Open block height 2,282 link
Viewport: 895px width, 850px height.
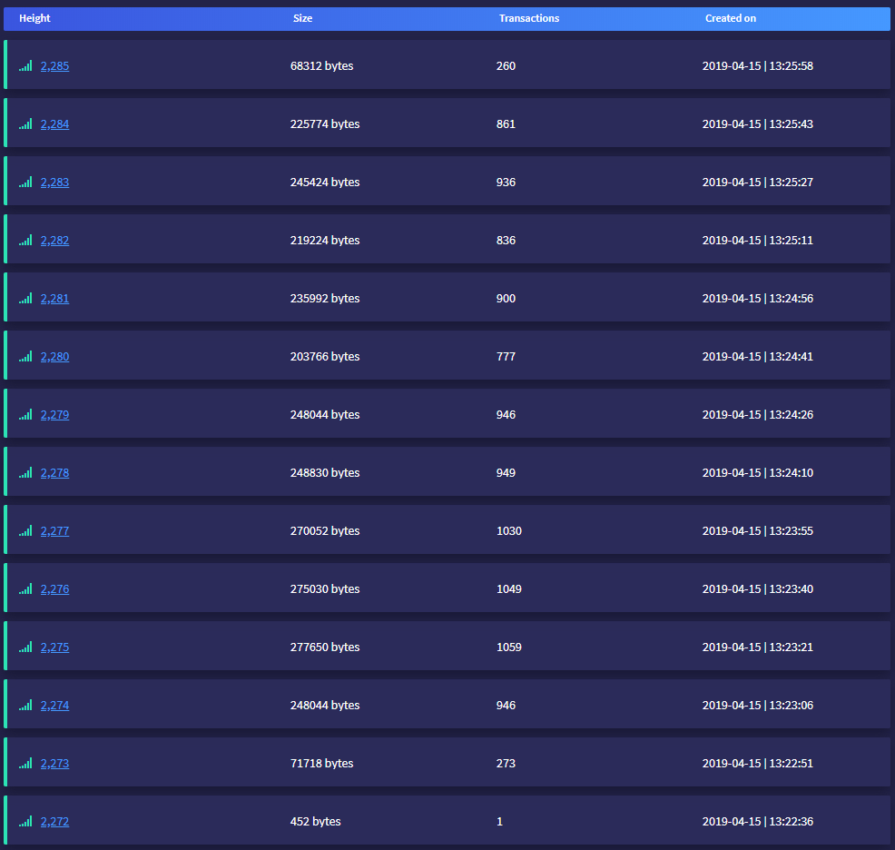point(54,241)
